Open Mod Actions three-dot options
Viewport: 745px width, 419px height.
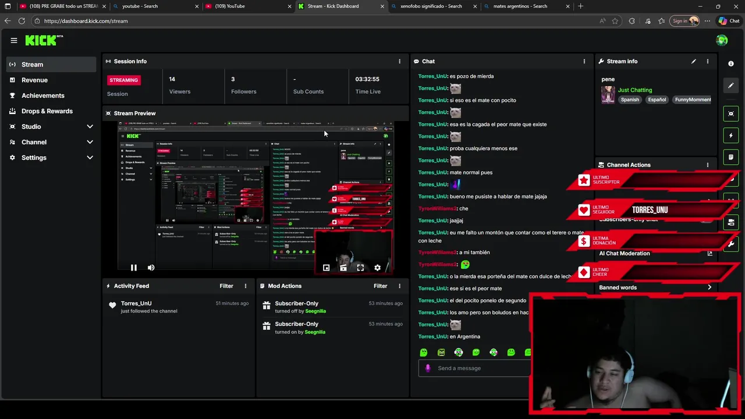(x=399, y=286)
